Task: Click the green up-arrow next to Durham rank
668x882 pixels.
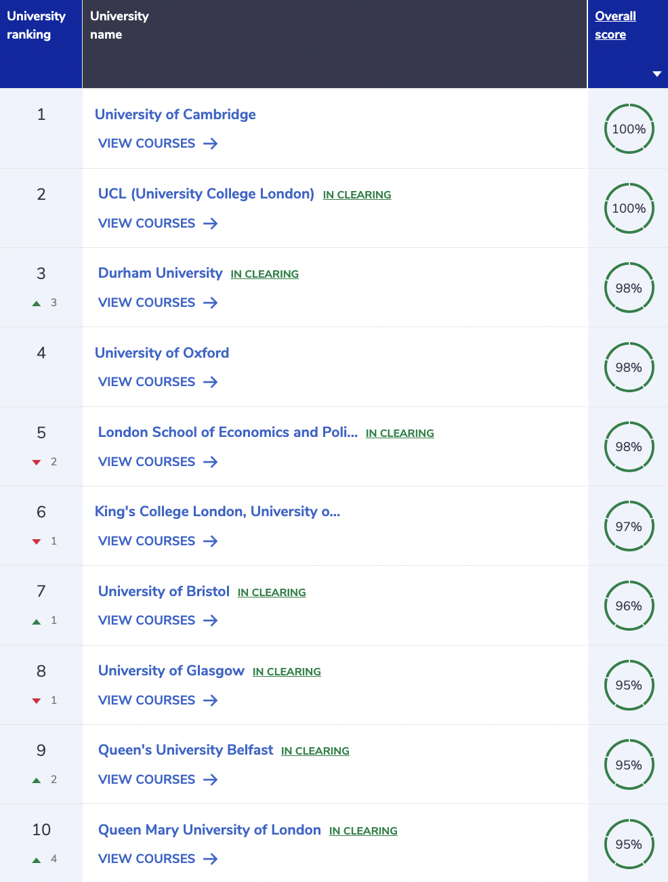Action: pyautogui.click(x=37, y=303)
